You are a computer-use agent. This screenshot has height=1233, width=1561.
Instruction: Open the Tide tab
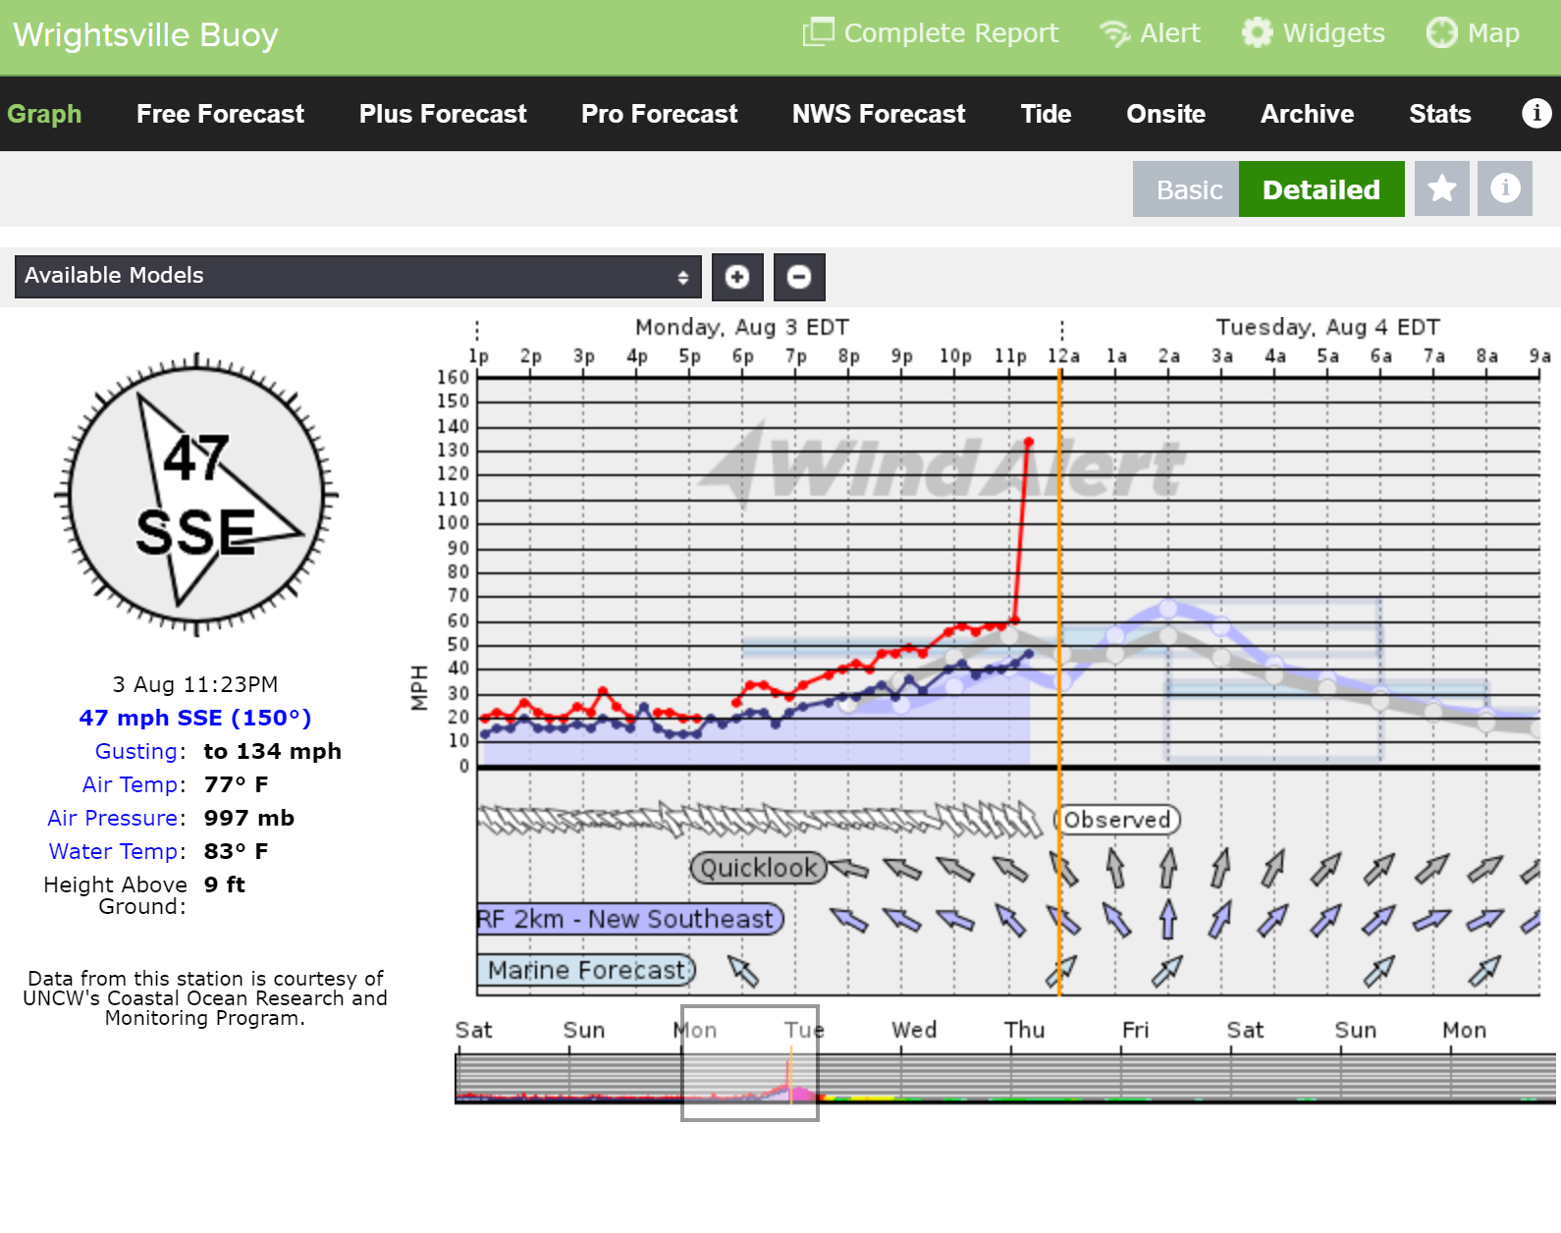tap(1046, 114)
